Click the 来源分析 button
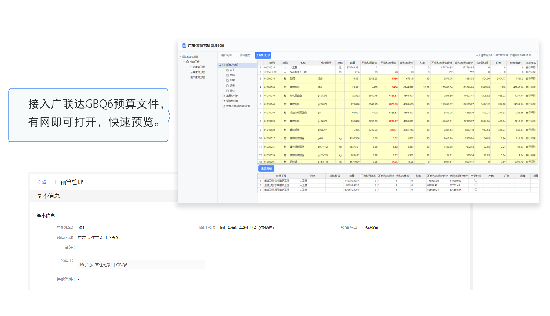550x316 pixels. (266, 168)
